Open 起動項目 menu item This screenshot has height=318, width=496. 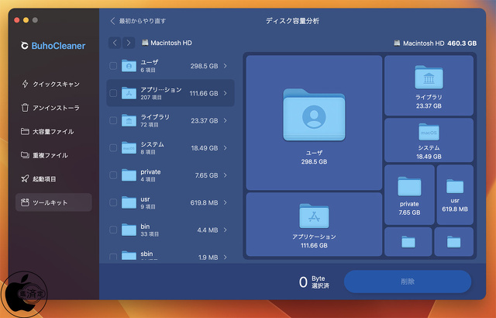click(x=53, y=178)
